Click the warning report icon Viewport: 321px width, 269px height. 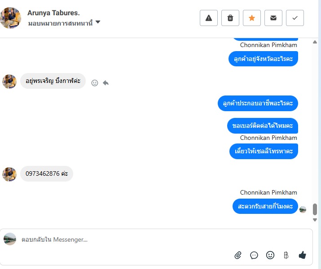[x=209, y=18]
